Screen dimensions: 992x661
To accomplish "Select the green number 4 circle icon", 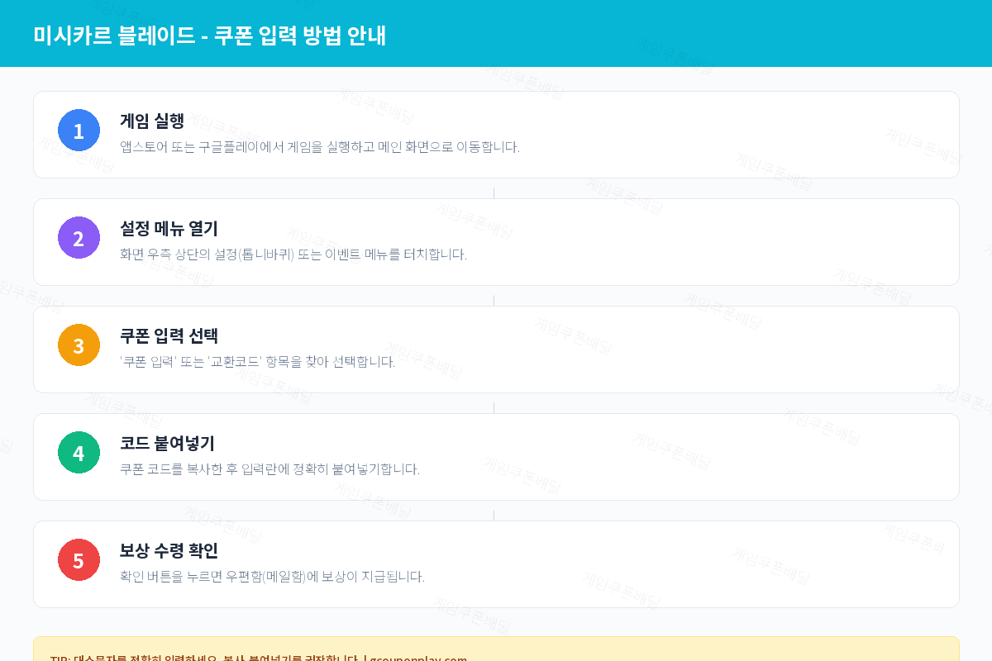I will 79,452.
